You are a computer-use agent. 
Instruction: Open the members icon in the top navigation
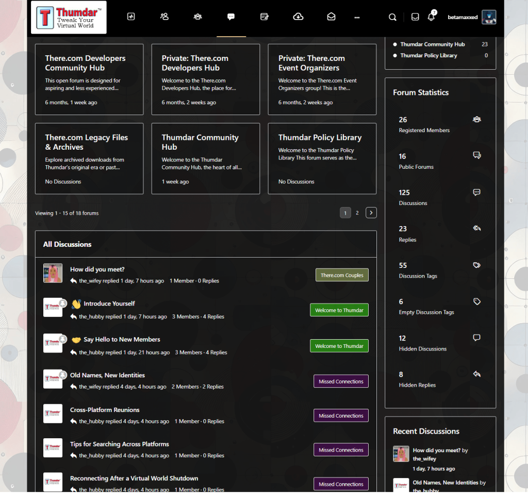164,17
